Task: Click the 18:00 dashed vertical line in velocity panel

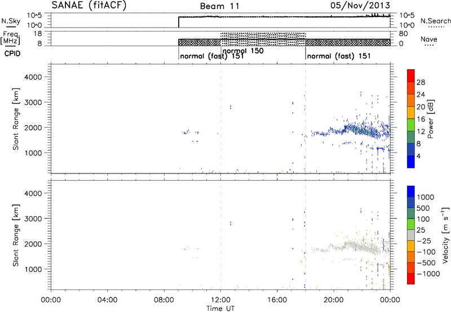Action: [306, 235]
